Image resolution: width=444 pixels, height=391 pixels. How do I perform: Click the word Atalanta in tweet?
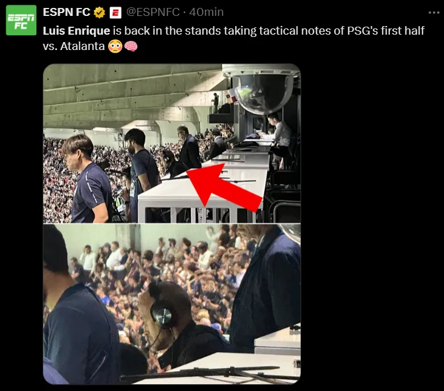(x=83, y=46)
